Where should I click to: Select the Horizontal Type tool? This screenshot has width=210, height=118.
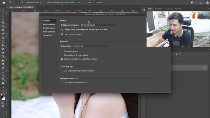[x=3, y=72]
